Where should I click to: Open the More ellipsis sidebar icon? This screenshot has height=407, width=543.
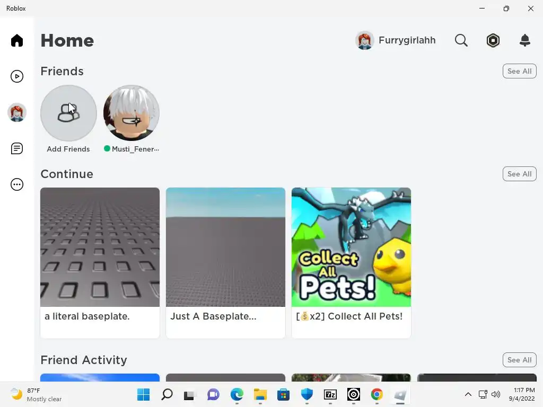tap(16, 184)
